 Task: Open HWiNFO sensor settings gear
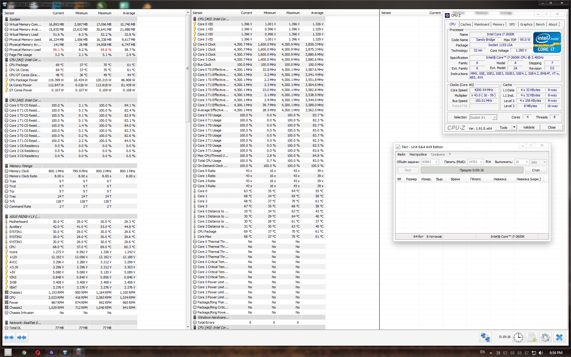point(545,337)
